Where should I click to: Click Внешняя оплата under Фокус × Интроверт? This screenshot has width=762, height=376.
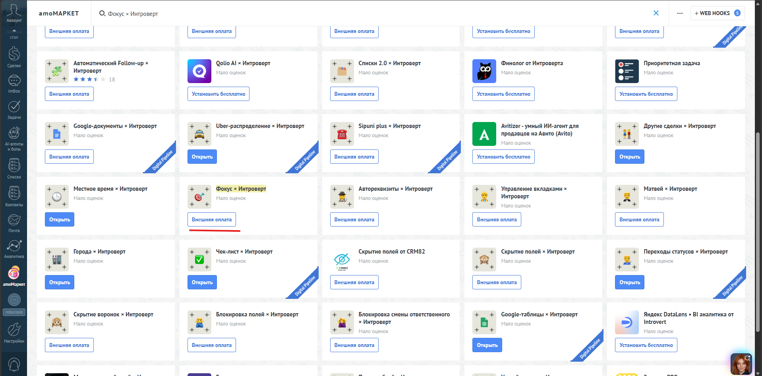coord(211,219)
